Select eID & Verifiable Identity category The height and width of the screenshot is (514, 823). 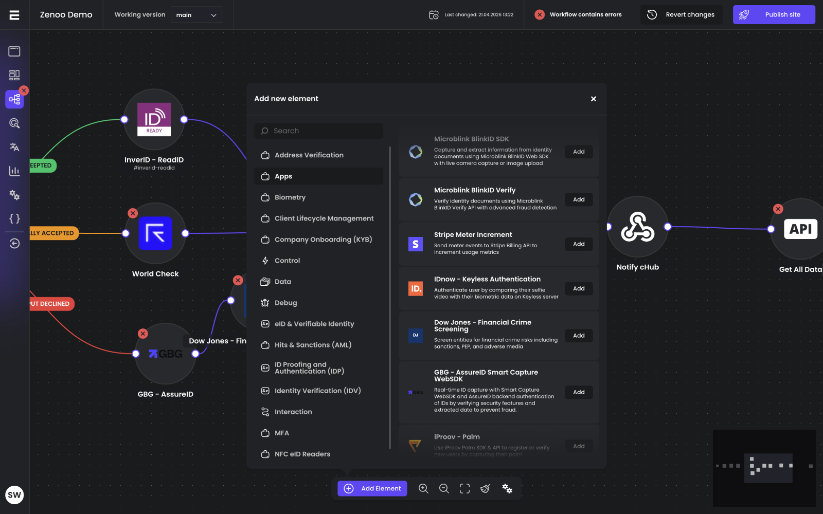(318, 324)
